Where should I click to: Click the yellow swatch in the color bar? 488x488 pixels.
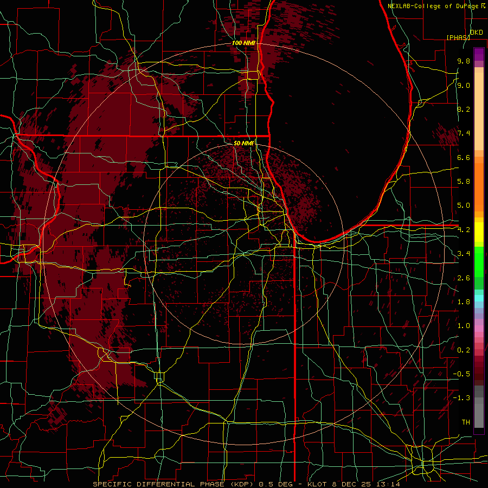479,232
